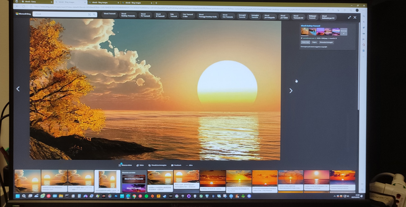Click the taskbar search magnifier icon

(x=24, y=196)
